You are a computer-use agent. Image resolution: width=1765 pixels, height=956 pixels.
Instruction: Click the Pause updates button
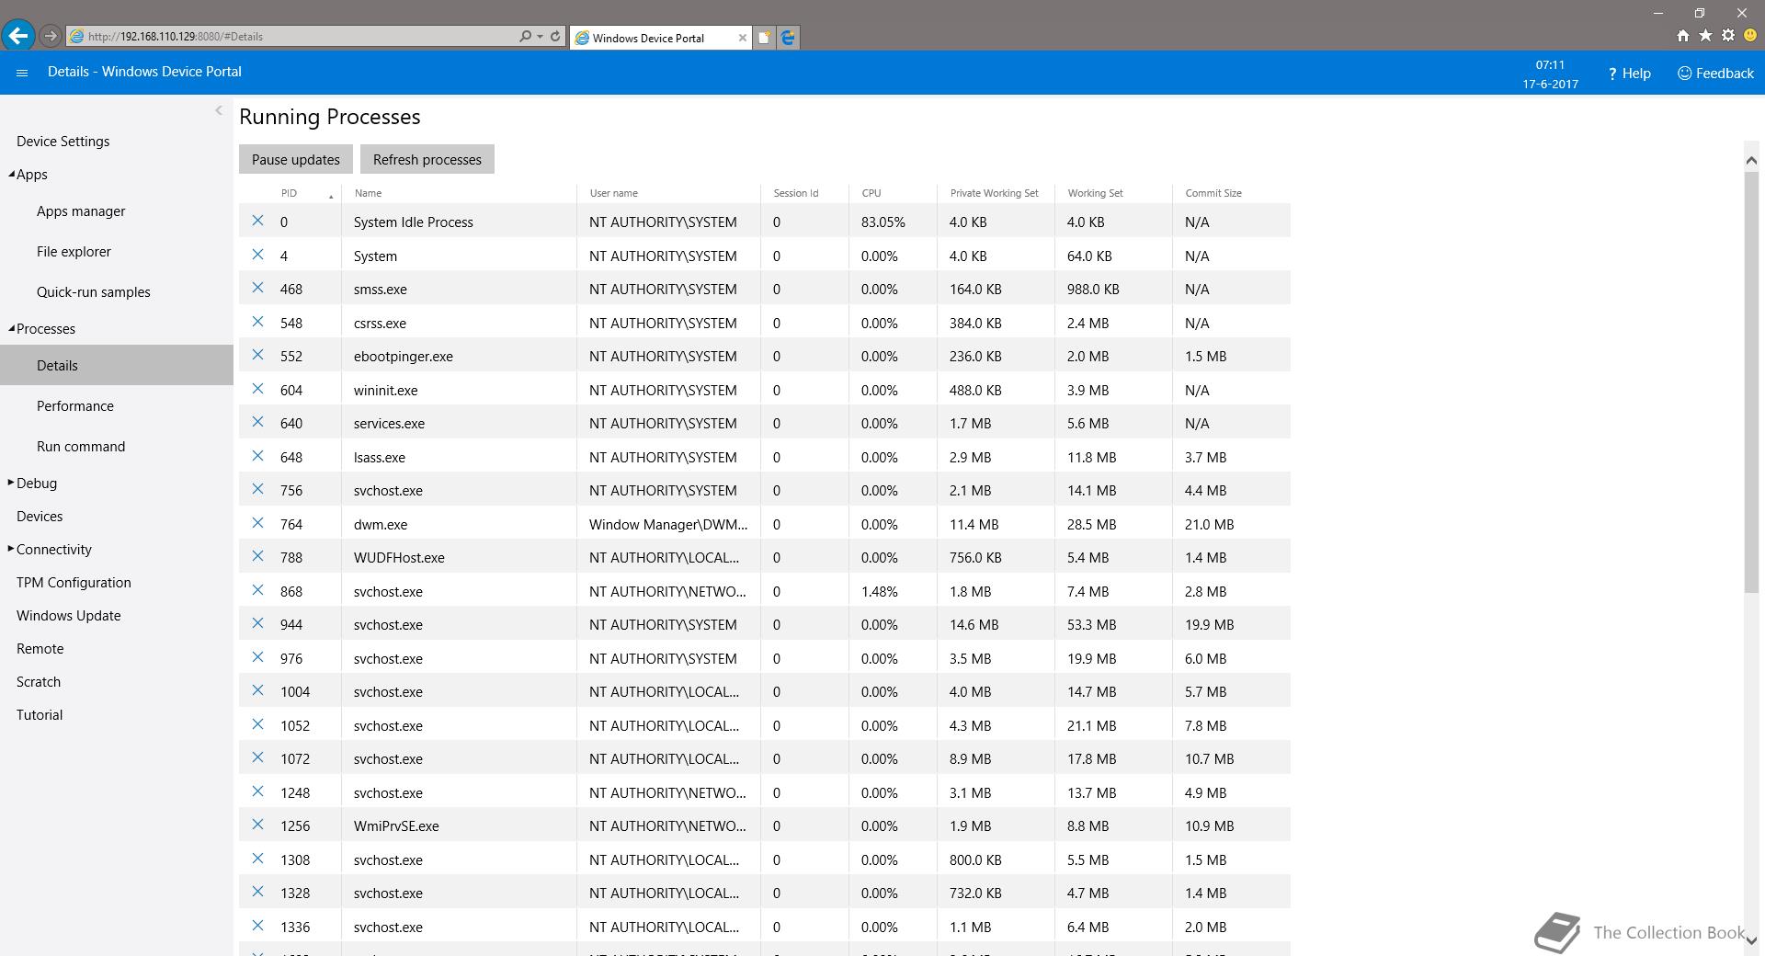(x=296, y=159)
